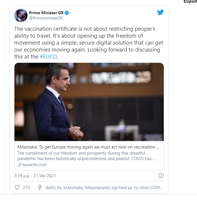Open the Prime Minister GR display name
Screen dimensions: 197x207
coord(46,13)
